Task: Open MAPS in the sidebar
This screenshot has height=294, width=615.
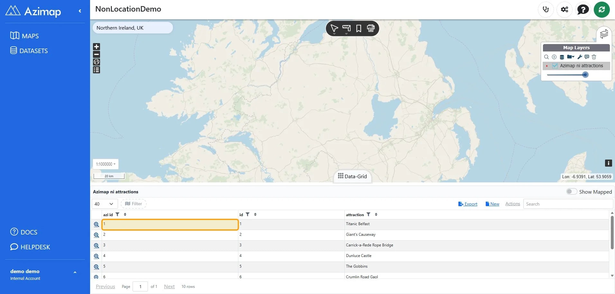Action: tap(24, 36)
